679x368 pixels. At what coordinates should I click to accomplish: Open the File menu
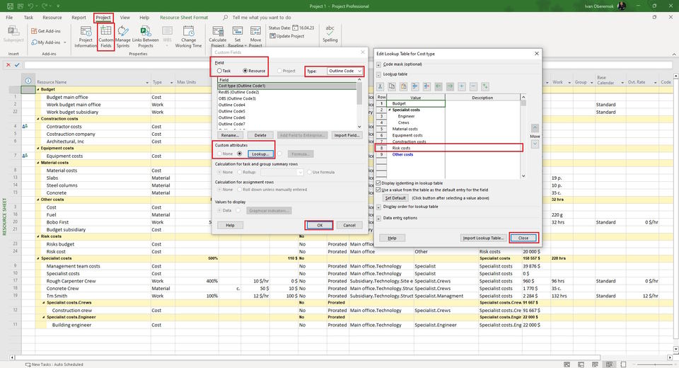point(9,17)
